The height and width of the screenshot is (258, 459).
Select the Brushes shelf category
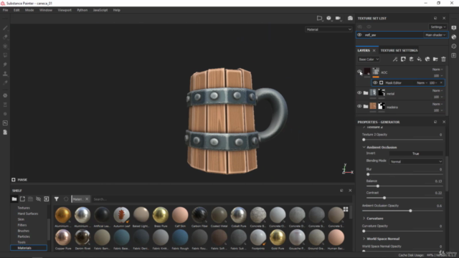[x=24, y=231]
